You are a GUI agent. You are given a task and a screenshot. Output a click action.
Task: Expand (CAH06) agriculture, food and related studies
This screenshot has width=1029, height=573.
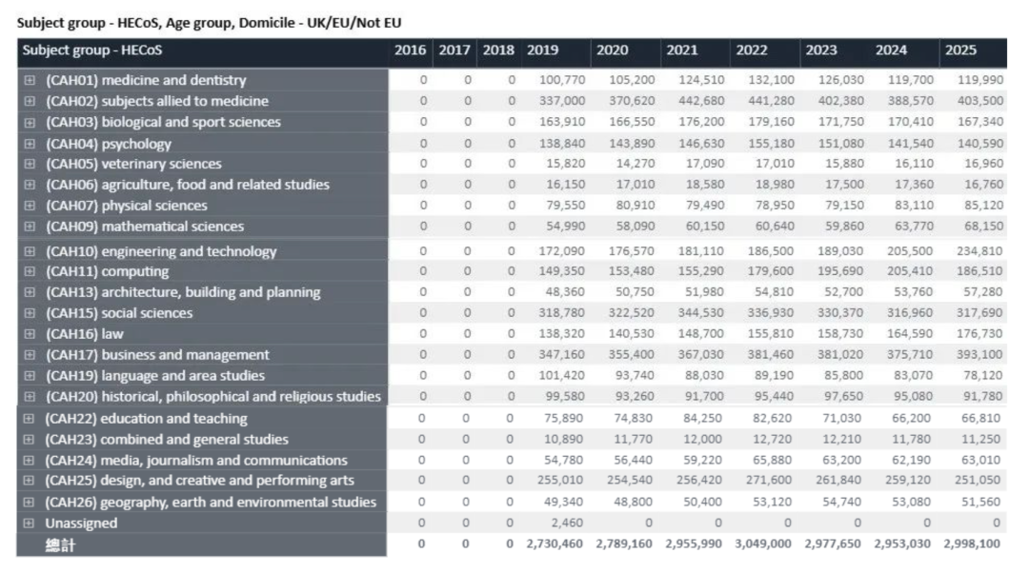tap(30, 185)
